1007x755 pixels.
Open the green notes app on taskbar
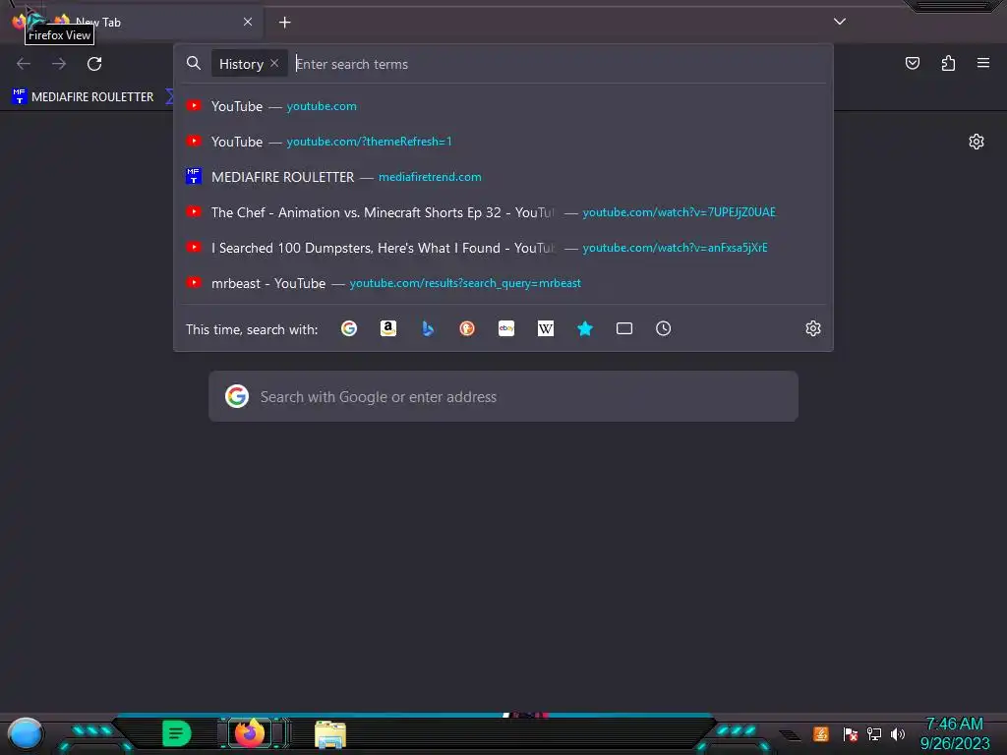tap(177, 733)
